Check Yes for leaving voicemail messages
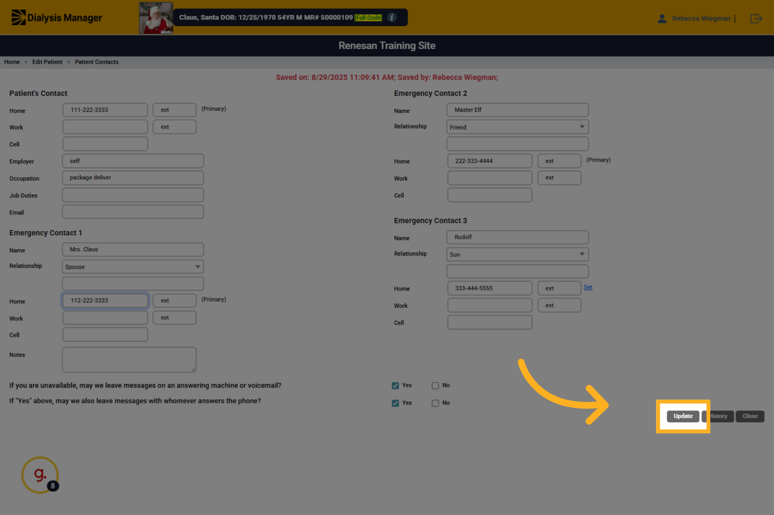 click(x=395, y=386)
